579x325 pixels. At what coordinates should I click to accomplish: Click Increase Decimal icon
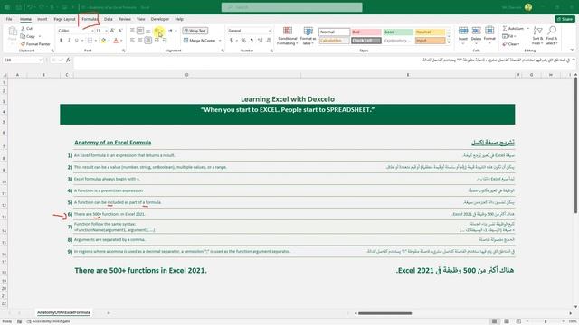point(260,40)
